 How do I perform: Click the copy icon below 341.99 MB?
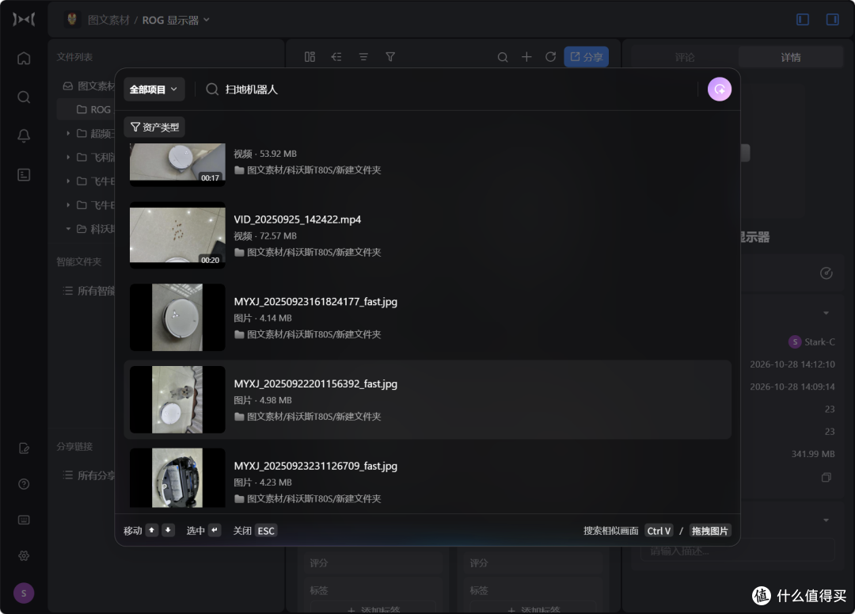point(826,478)
